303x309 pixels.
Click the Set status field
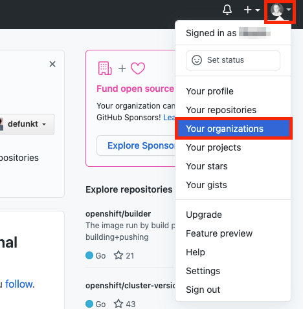click(x=233, y=60)
